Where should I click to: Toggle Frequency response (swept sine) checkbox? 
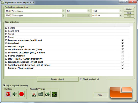click(122, 62)
